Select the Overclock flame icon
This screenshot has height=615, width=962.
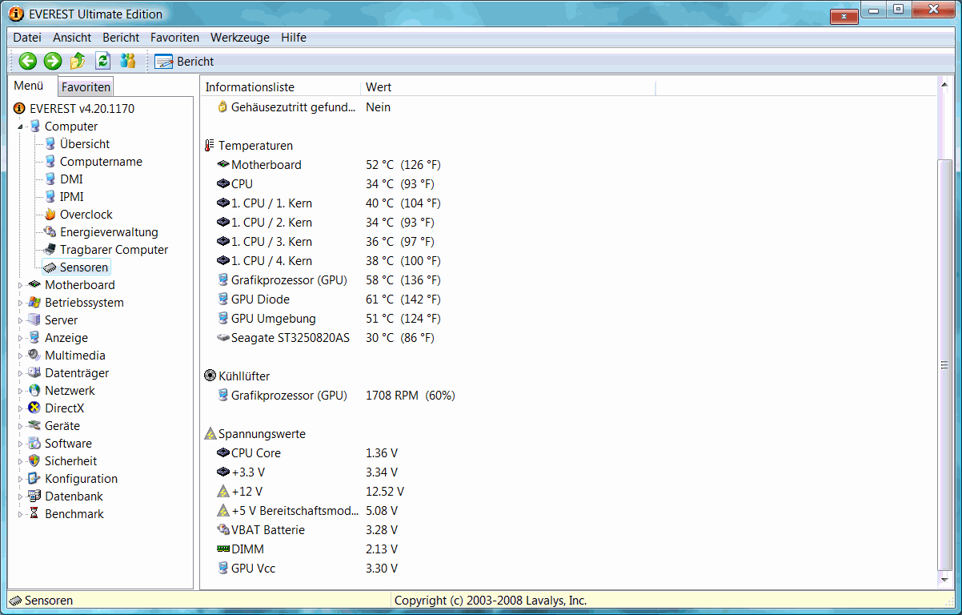pyautogui.click(x=50, y=215)
